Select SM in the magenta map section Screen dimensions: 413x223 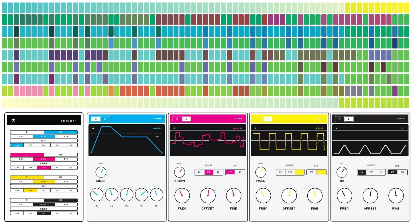point(60,155)
